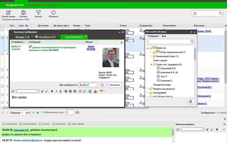Collapse the БОАС (4) tree node
227x143 pixels.
point(148,48)
